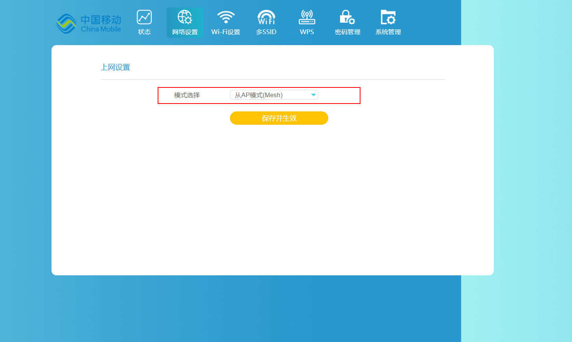This screenshot has width=572, height=342.
Task: Open the 系统管理 tab label
Action: tap(388, 32)
